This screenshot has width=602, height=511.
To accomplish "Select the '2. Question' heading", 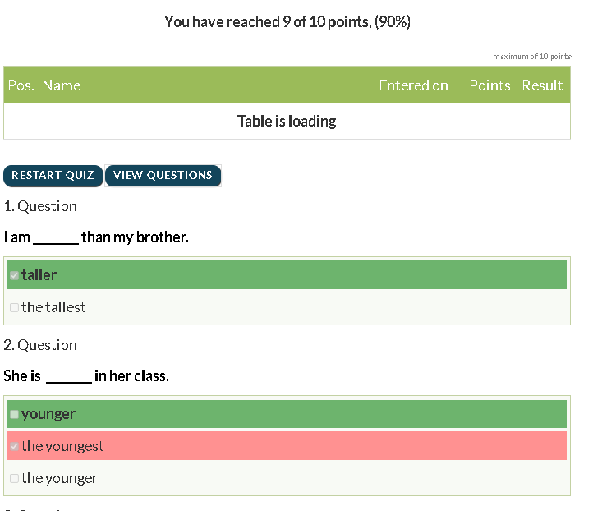I will (40, 345).
